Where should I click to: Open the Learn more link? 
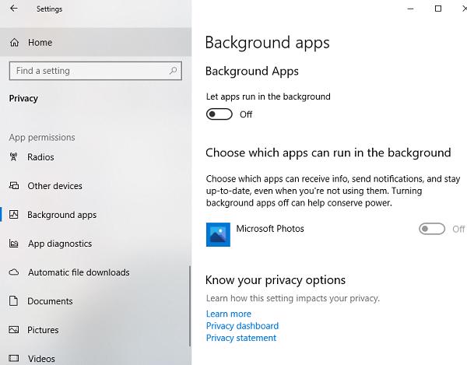pyautogui.click(x=228, y=314)
